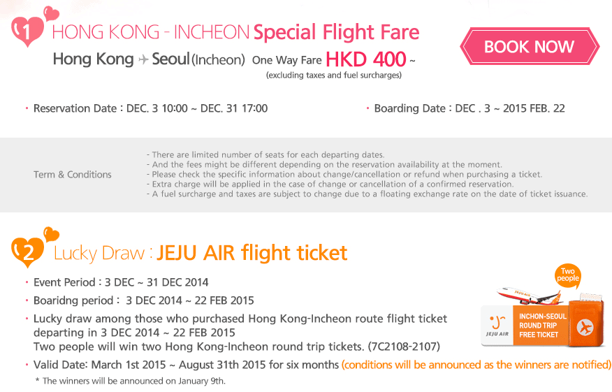Screen dimensions: 612x392
Task: Click the pink number 1 heart icon
Action: click(x=27, y=31)
